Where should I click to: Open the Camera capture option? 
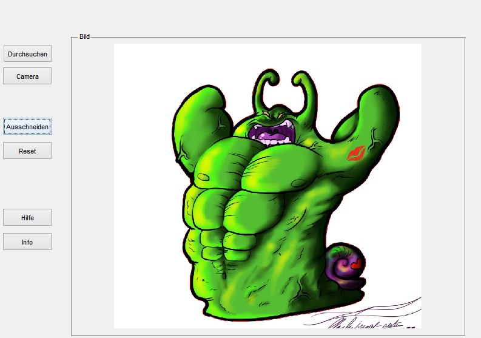point(27,76)
